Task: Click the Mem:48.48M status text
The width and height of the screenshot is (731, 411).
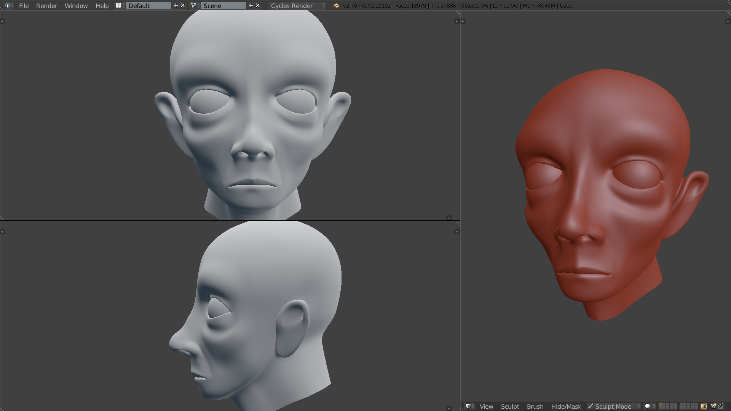Action: (539, 6)
